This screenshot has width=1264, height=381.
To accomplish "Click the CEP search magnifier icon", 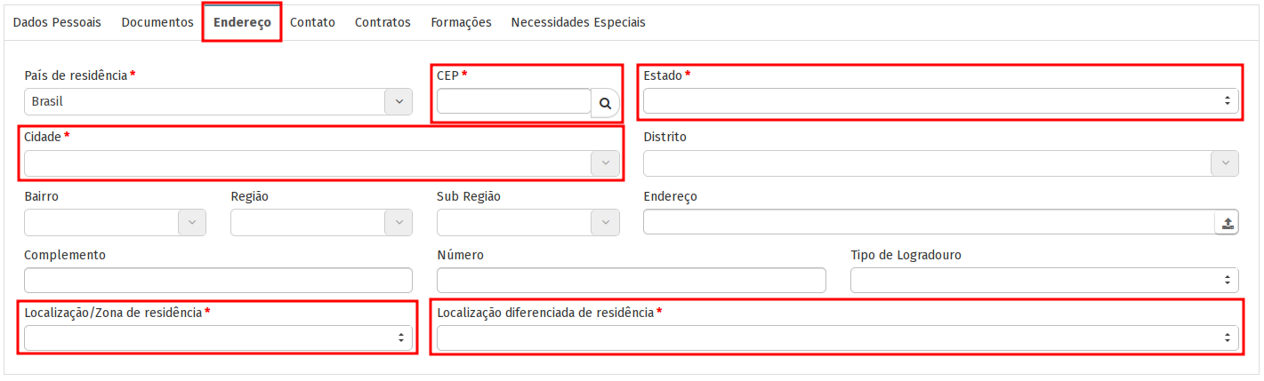I will click(x=605, y=103).
